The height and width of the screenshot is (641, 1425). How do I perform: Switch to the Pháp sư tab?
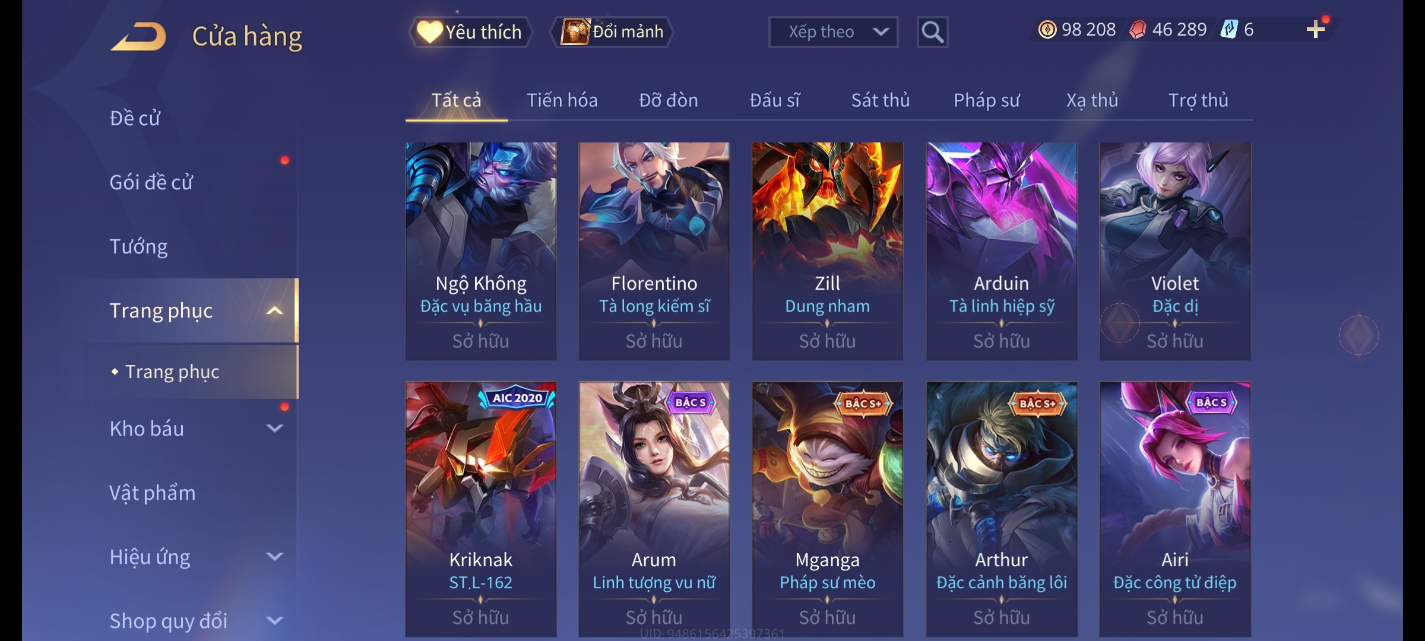pyautogui.click(x=986, y=100)
